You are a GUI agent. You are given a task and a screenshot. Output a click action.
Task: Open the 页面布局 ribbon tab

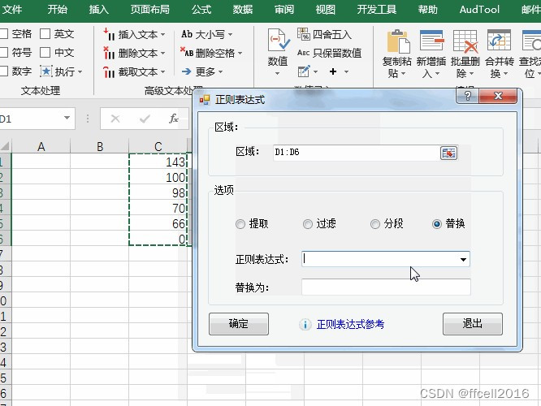[x=149, y=9]
